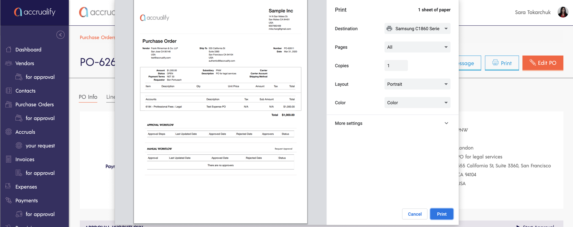Click the printer icon on the page Print button
The image size is (573, 227).
(495, 63)
